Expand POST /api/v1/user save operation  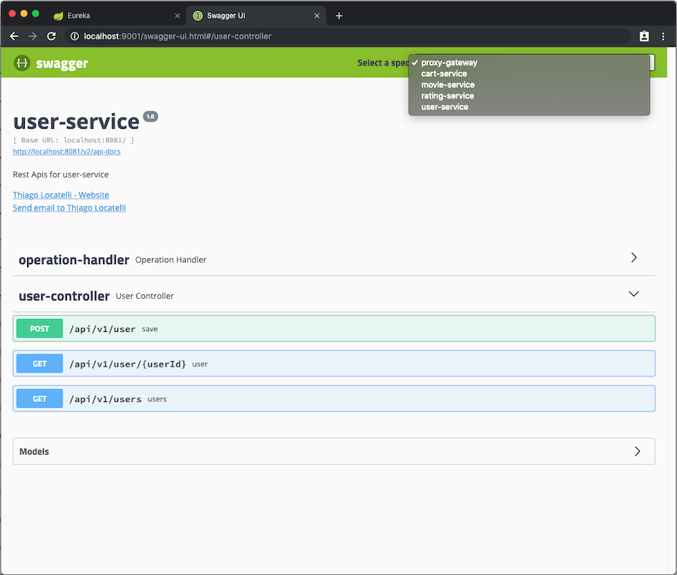(x=334, y=329)
